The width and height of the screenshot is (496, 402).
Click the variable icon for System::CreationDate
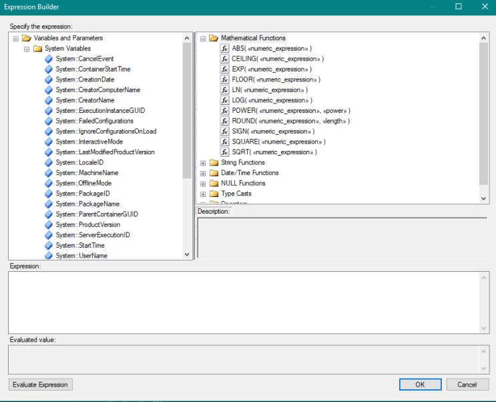pos(49,79)
